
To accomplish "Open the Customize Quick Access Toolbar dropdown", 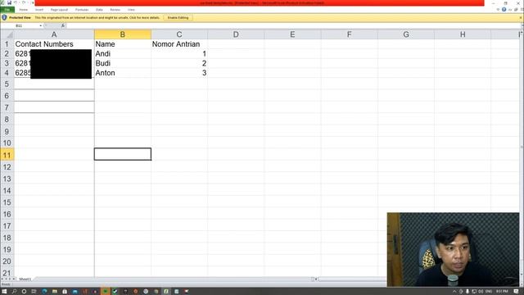I will [33, 2].
